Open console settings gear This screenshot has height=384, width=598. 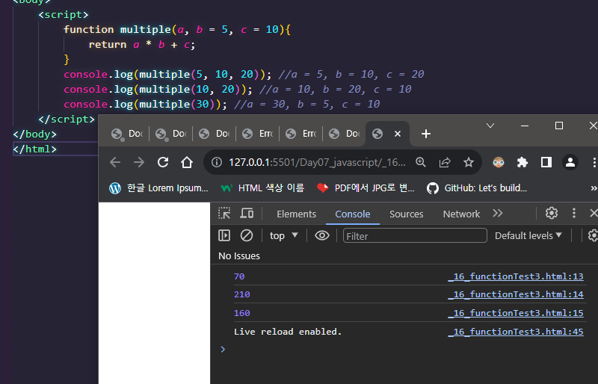(x=593, y=235)
